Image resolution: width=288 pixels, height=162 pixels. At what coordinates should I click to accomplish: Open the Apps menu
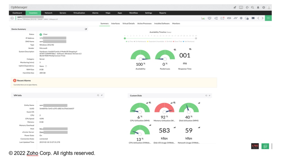[x=120, y=13]
